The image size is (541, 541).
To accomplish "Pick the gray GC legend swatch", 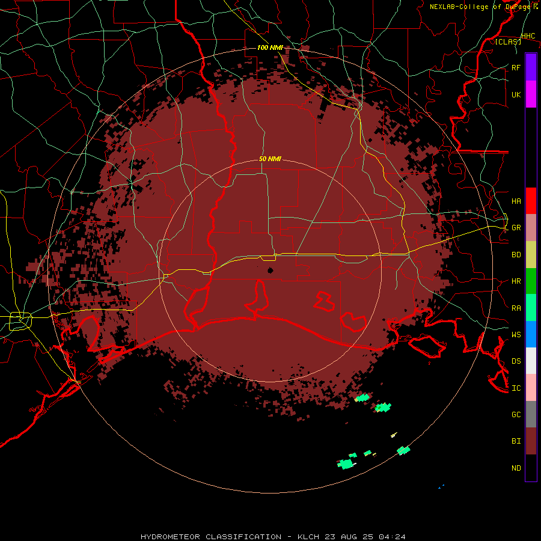I will (x=531, y=414).
